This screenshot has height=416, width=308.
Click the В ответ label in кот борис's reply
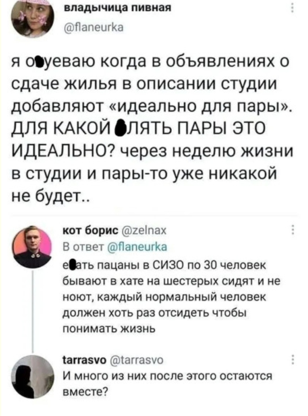click(x=84, y=247)
